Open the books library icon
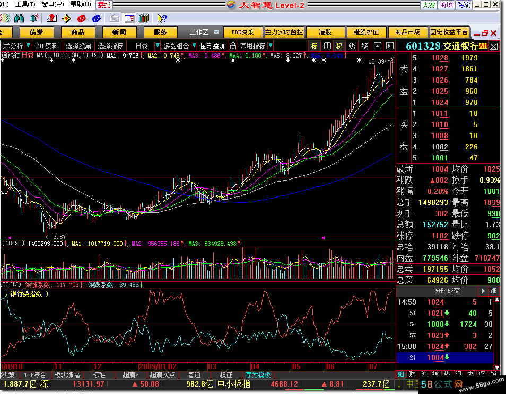Image resolution: width=506 pixels, height=394 pixels. [x=144, y=19]
